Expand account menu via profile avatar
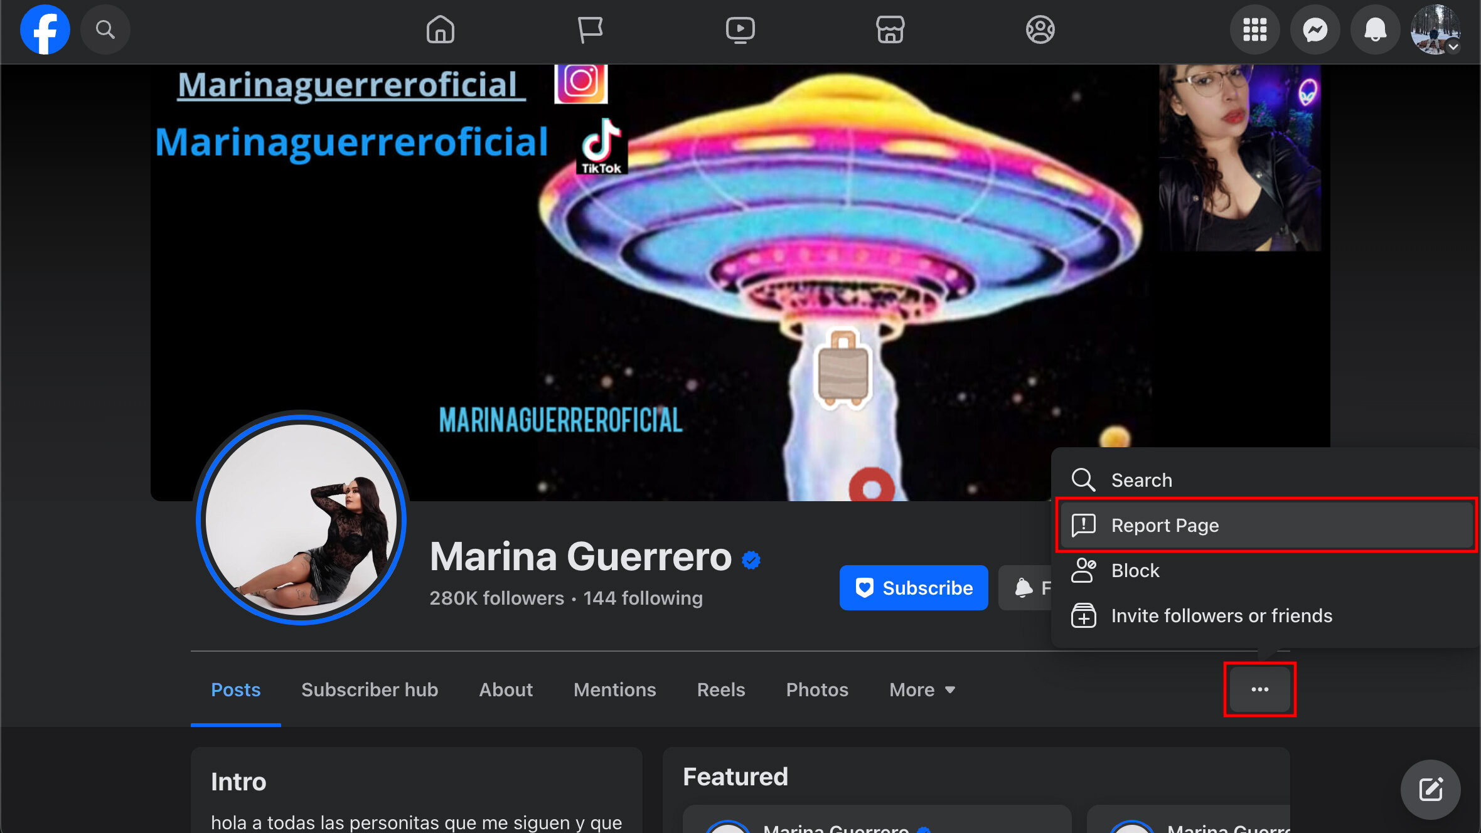 1435,29
